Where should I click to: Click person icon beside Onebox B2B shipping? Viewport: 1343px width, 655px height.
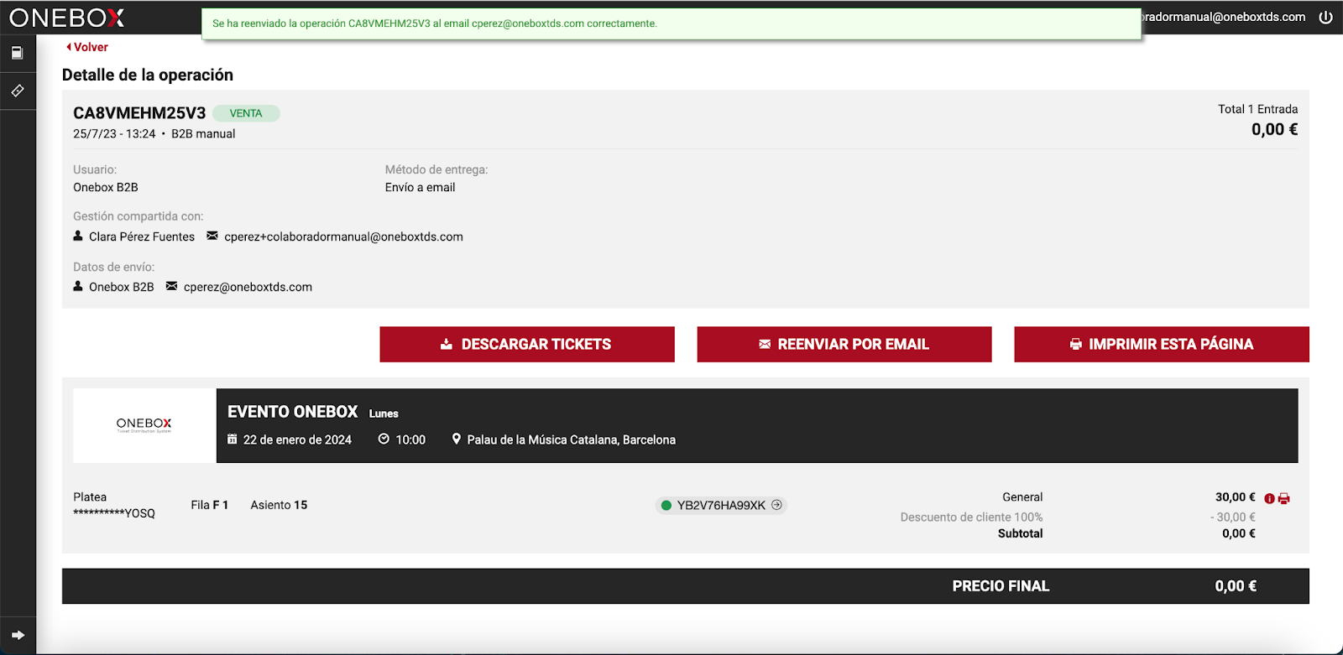(x=78, y=286)
